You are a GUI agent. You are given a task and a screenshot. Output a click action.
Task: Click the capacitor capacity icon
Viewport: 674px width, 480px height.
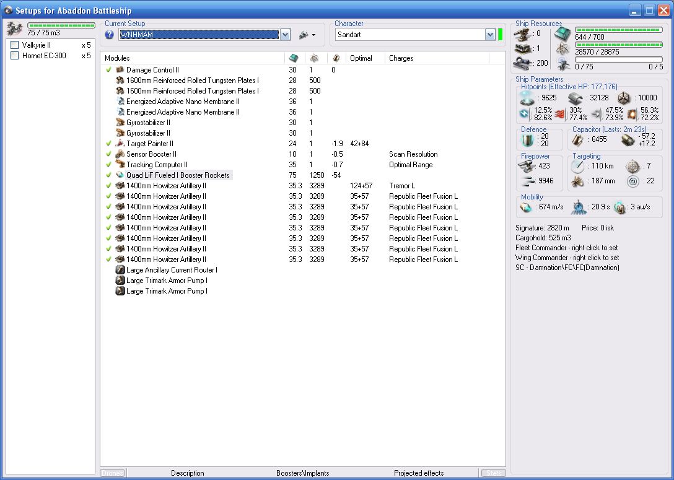pos(577,140)
